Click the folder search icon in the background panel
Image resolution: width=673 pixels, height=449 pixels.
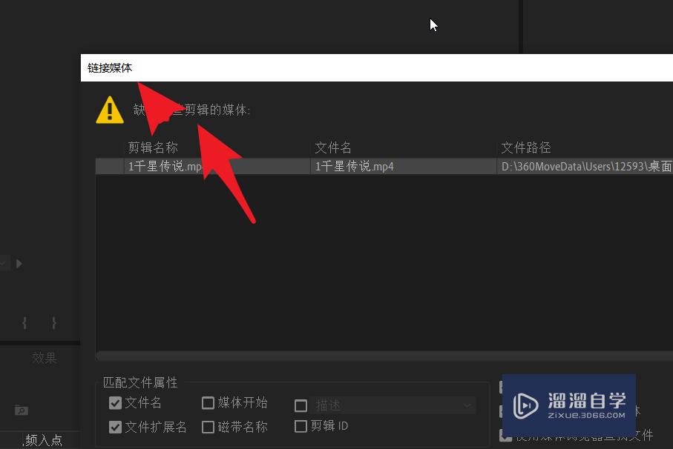[21, 410]
